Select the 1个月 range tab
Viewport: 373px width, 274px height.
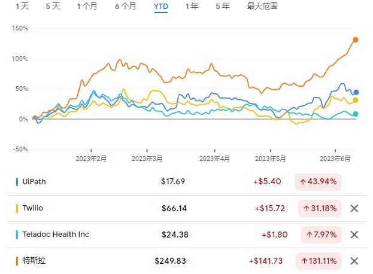[88, 6]
